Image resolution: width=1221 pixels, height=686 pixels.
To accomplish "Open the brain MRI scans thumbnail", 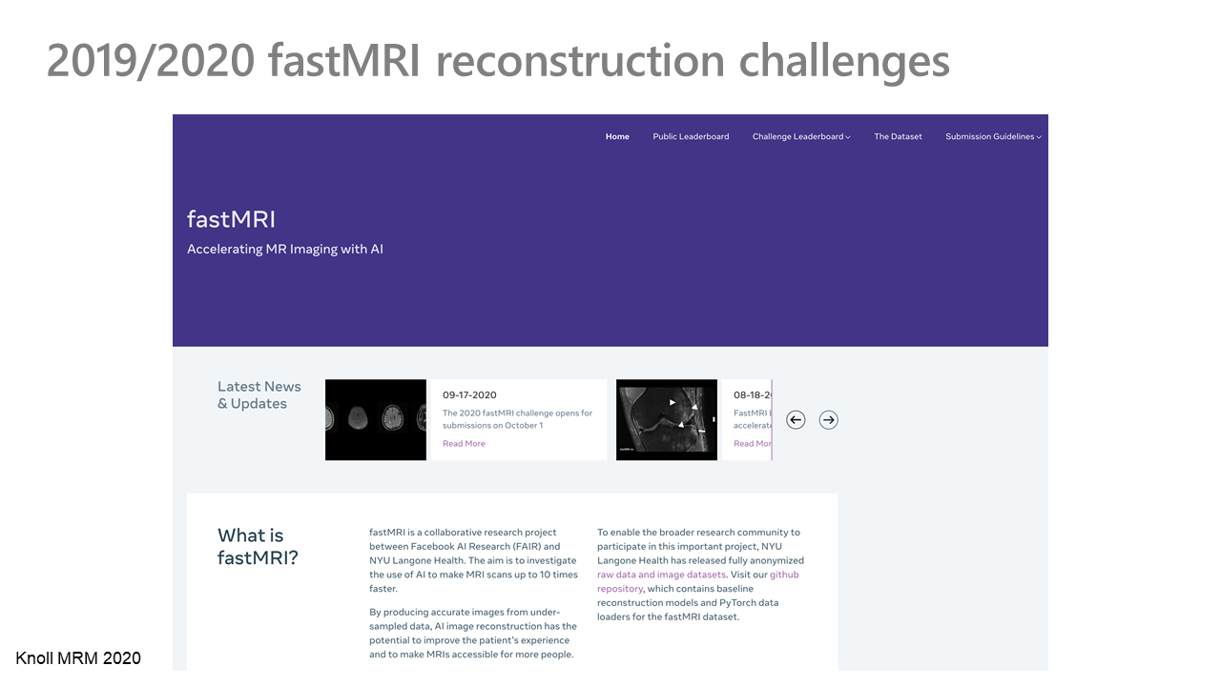I will [376, 420].
